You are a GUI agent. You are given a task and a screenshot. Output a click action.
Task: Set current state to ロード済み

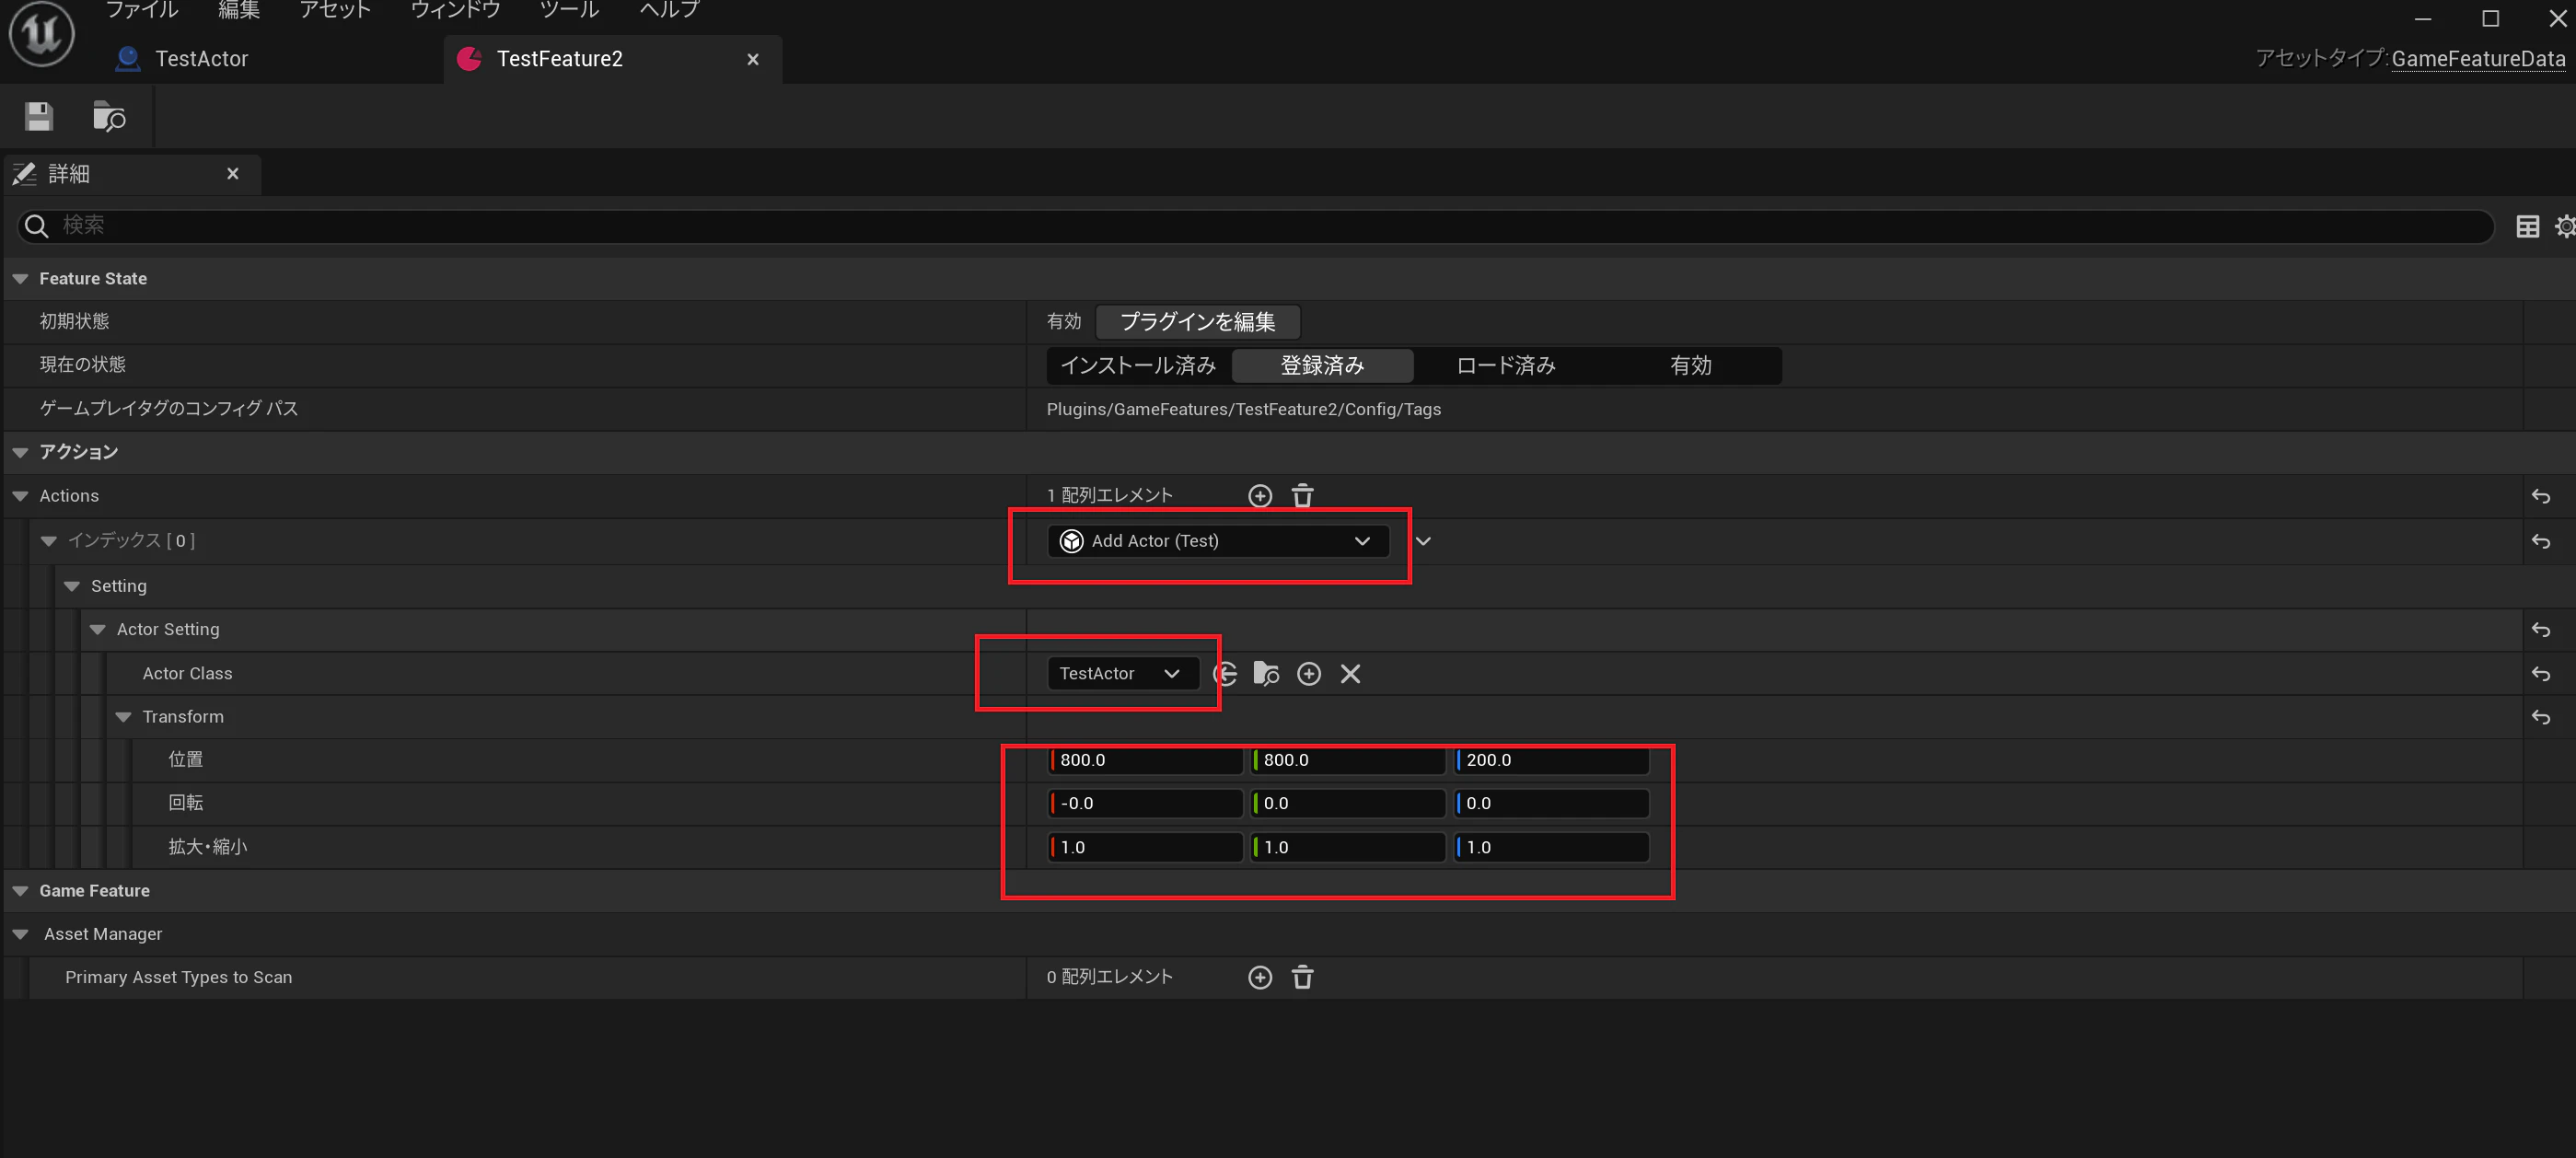[x=1506, y=366]
